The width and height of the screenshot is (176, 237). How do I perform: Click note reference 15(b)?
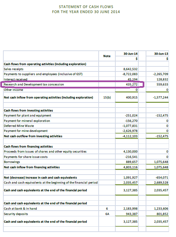click(x=107, y=97)
